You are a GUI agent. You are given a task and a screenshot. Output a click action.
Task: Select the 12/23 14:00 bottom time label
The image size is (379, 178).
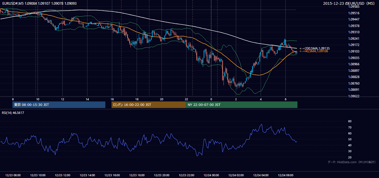pos(87,175)
